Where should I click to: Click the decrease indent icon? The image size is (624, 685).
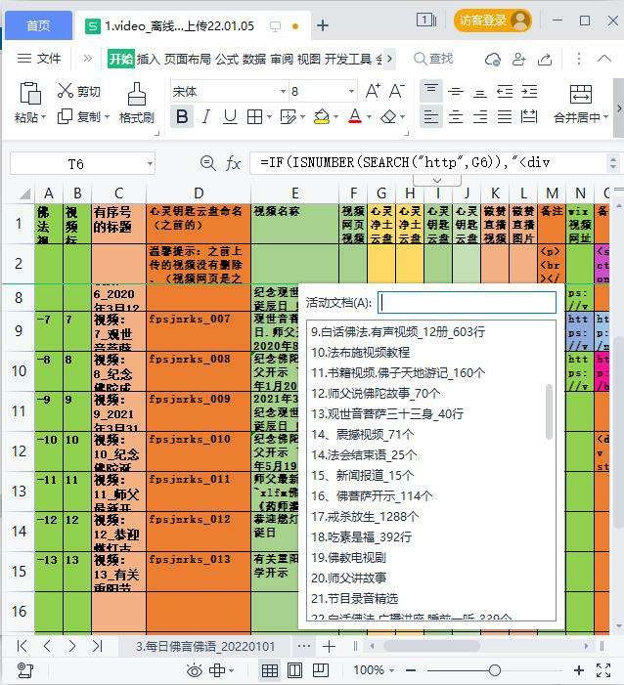tap(505, 91)
